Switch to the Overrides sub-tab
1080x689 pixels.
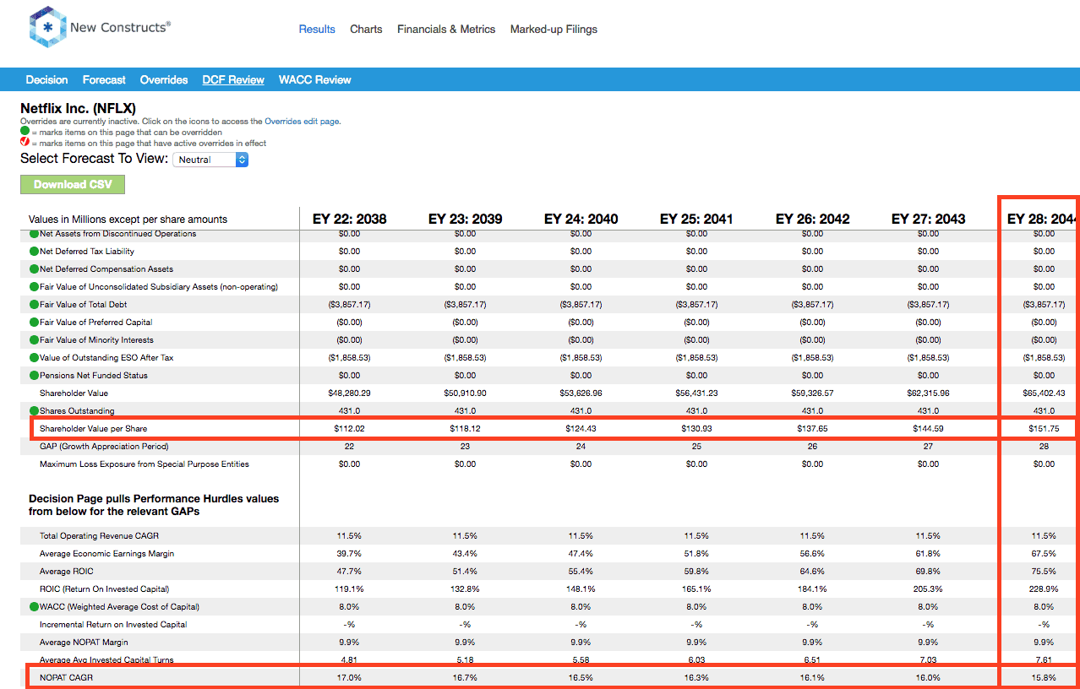[x=164, y=80]
